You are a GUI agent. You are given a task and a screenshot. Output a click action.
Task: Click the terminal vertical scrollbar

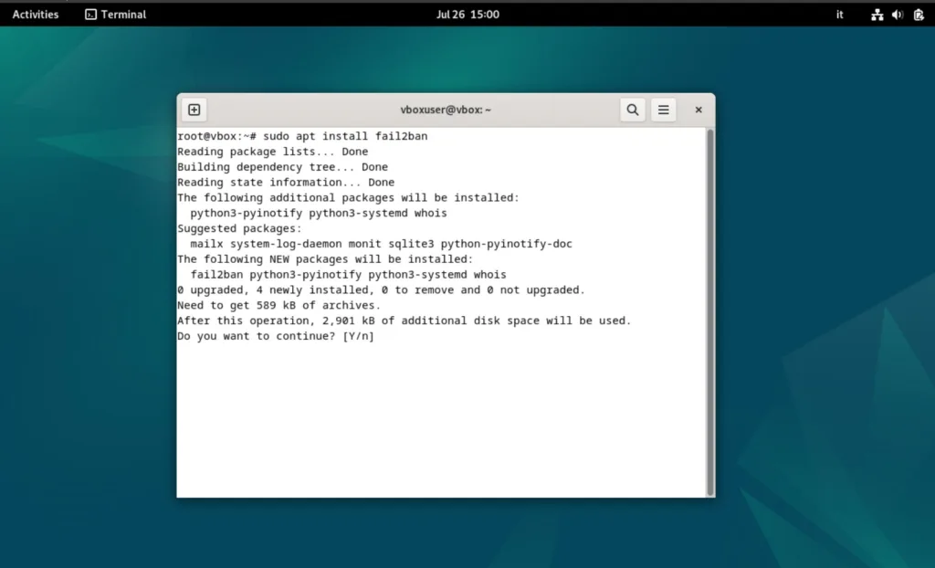click(x=710, y=312)
